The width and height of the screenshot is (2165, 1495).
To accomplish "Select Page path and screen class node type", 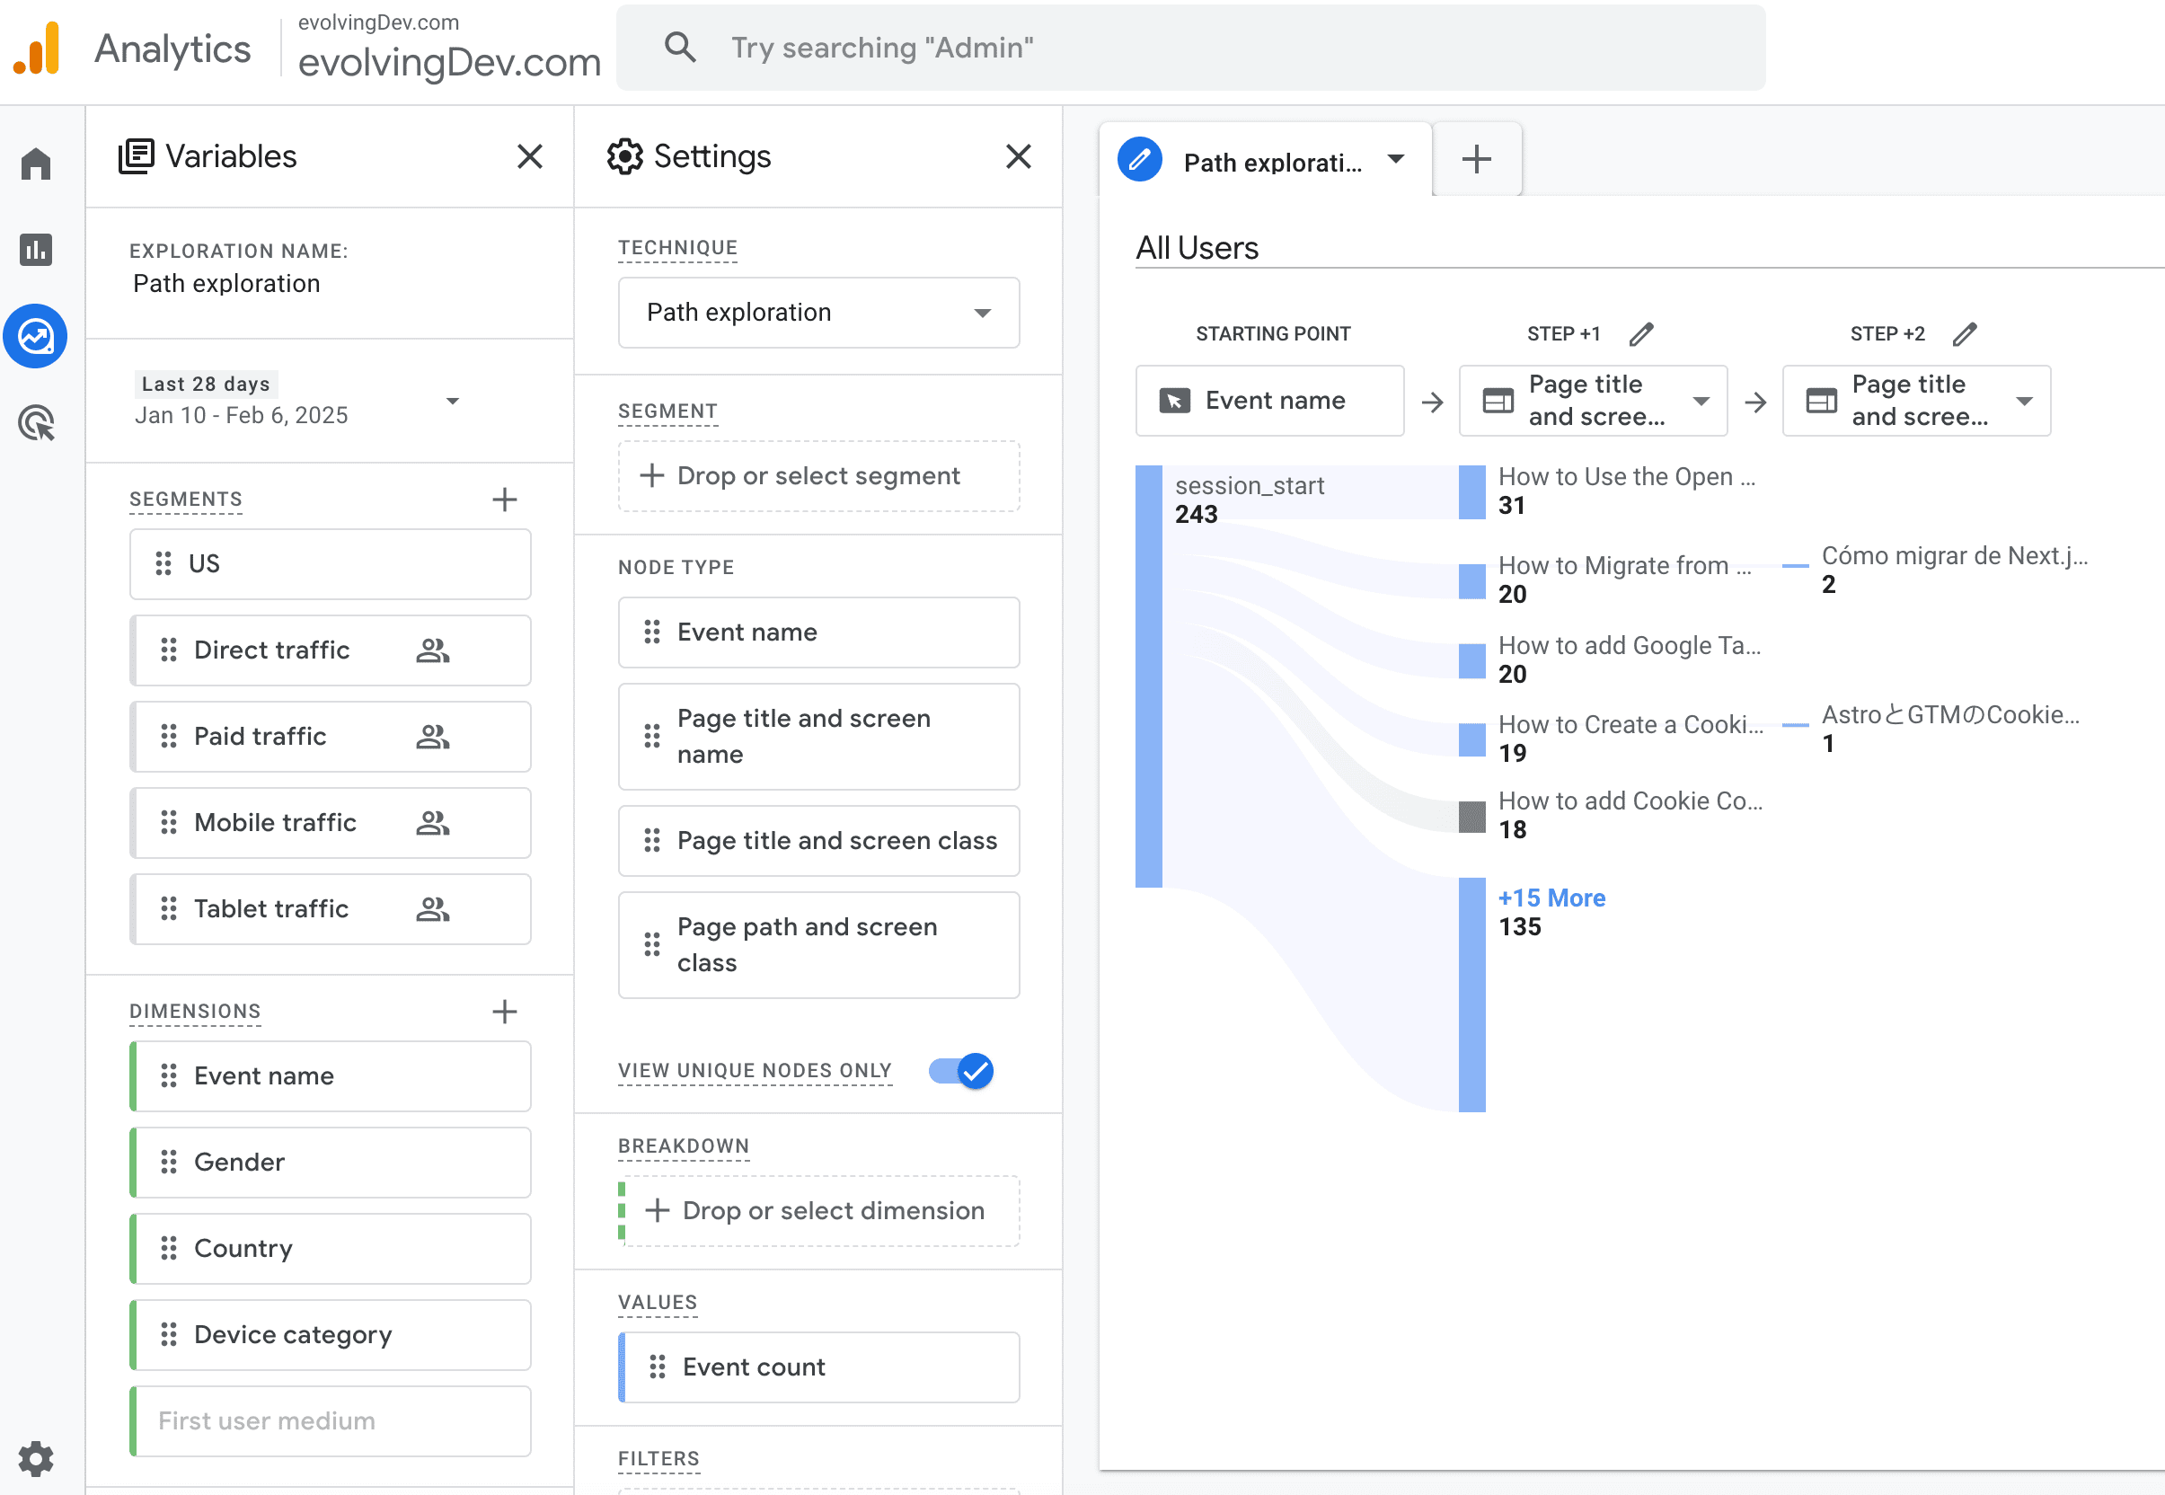I will click(x=818, y=945).
